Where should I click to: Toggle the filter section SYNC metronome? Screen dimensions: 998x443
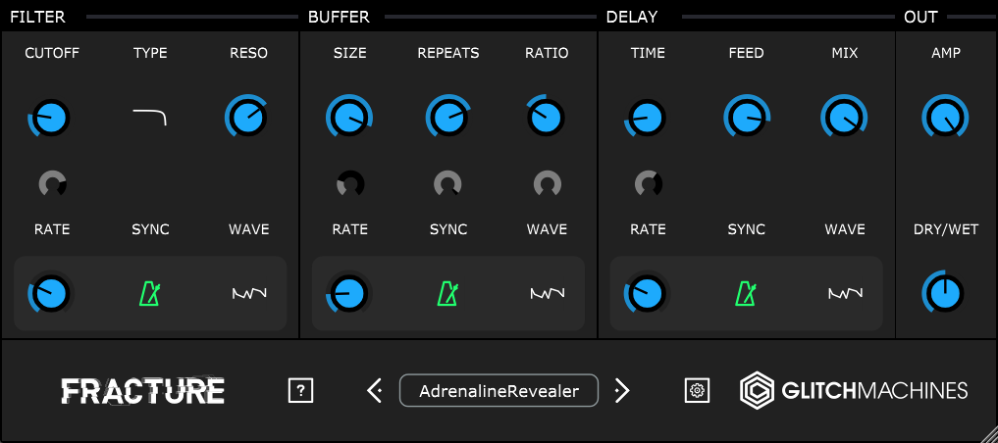pos(149,294)
